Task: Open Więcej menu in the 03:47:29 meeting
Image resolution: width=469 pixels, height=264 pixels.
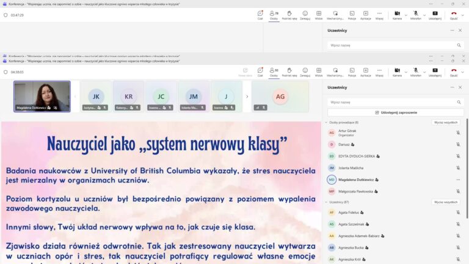Action: click(379, 15)
